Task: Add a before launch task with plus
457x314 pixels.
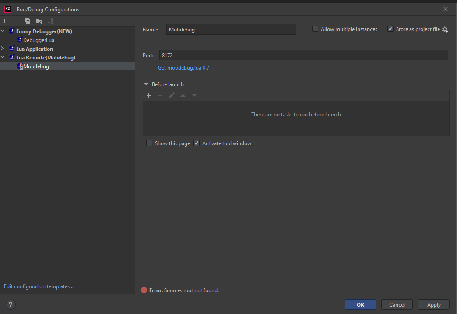Action: [149, 95]
